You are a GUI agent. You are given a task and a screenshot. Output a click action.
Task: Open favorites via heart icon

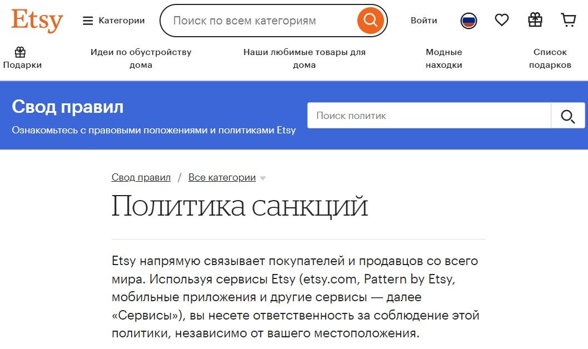tap(502, 20)
